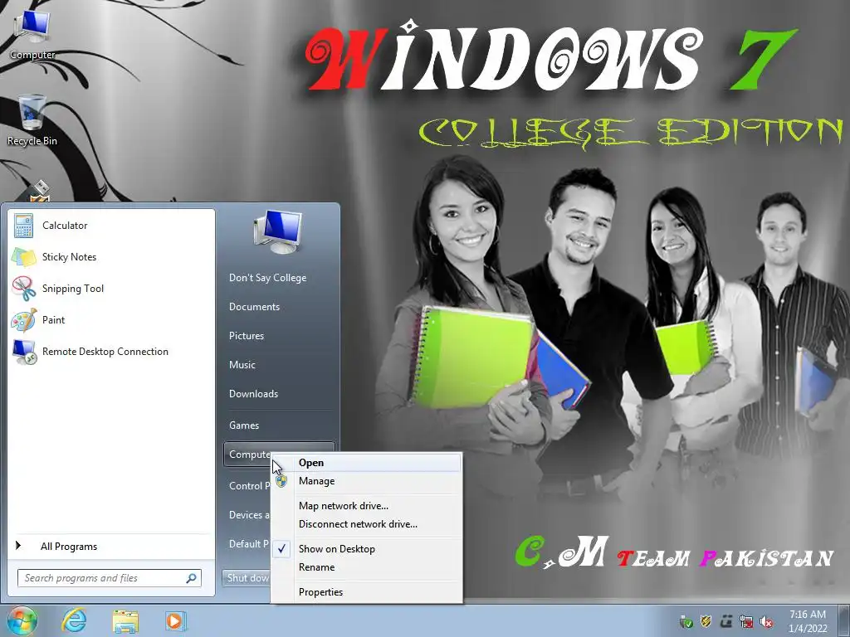This screenshot has width=850, height=637.
Task: Open Windows Explorer folder taskbar icon
Action: (125, 621)
